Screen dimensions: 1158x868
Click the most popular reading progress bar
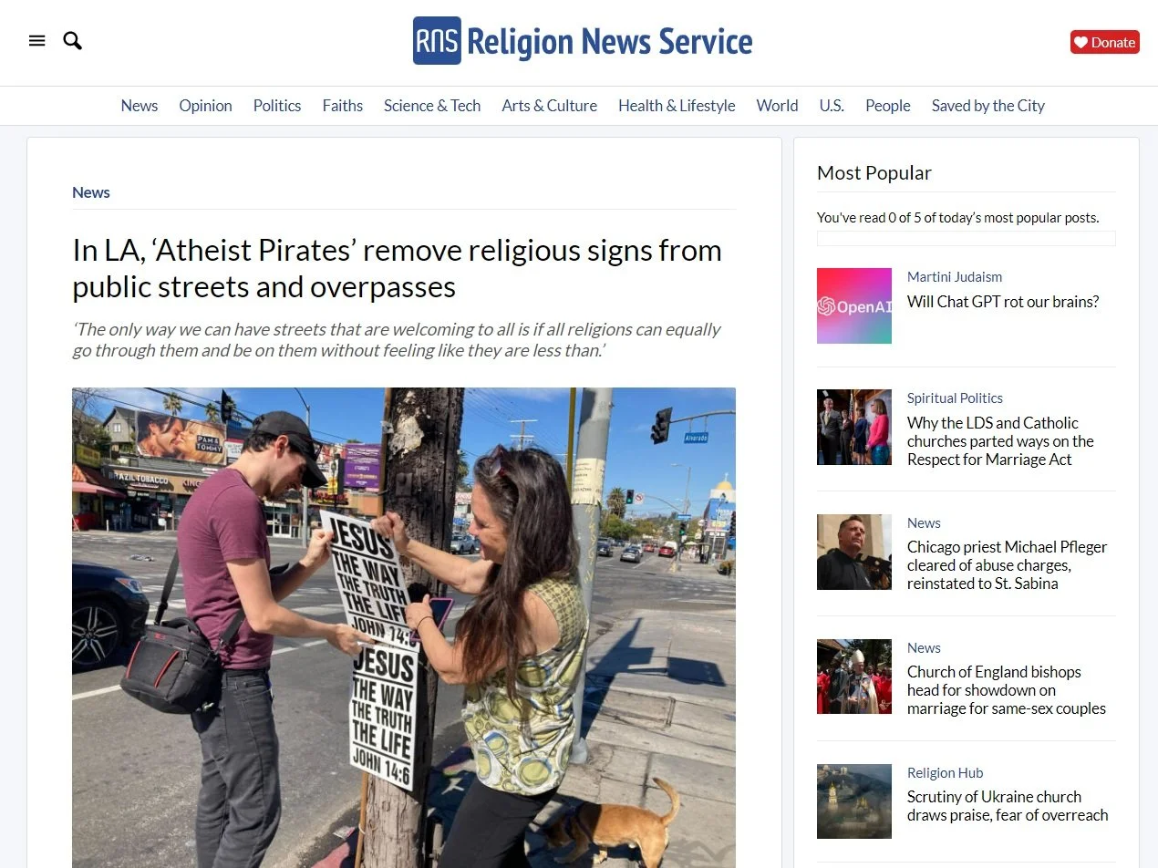click(x=966, y=239)
